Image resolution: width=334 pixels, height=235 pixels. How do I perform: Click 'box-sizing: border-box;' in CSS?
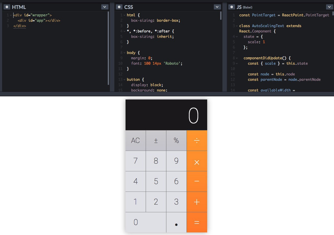point(156,20)
